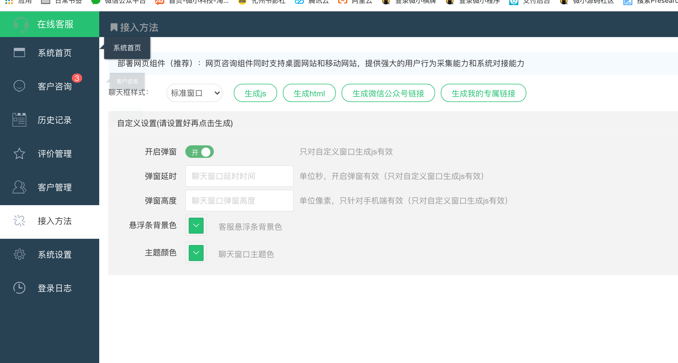Turn off the 开启弹窗 switch

[200, 152]
